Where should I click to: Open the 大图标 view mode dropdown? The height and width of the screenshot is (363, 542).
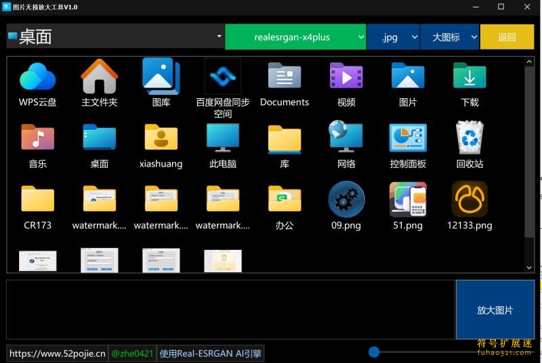[450, 37]
